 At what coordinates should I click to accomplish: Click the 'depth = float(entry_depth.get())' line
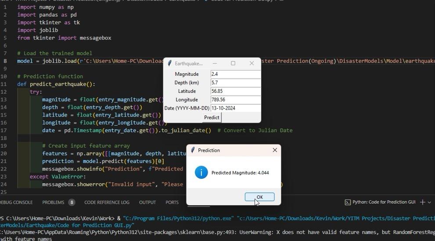click(x=92, y=107)
